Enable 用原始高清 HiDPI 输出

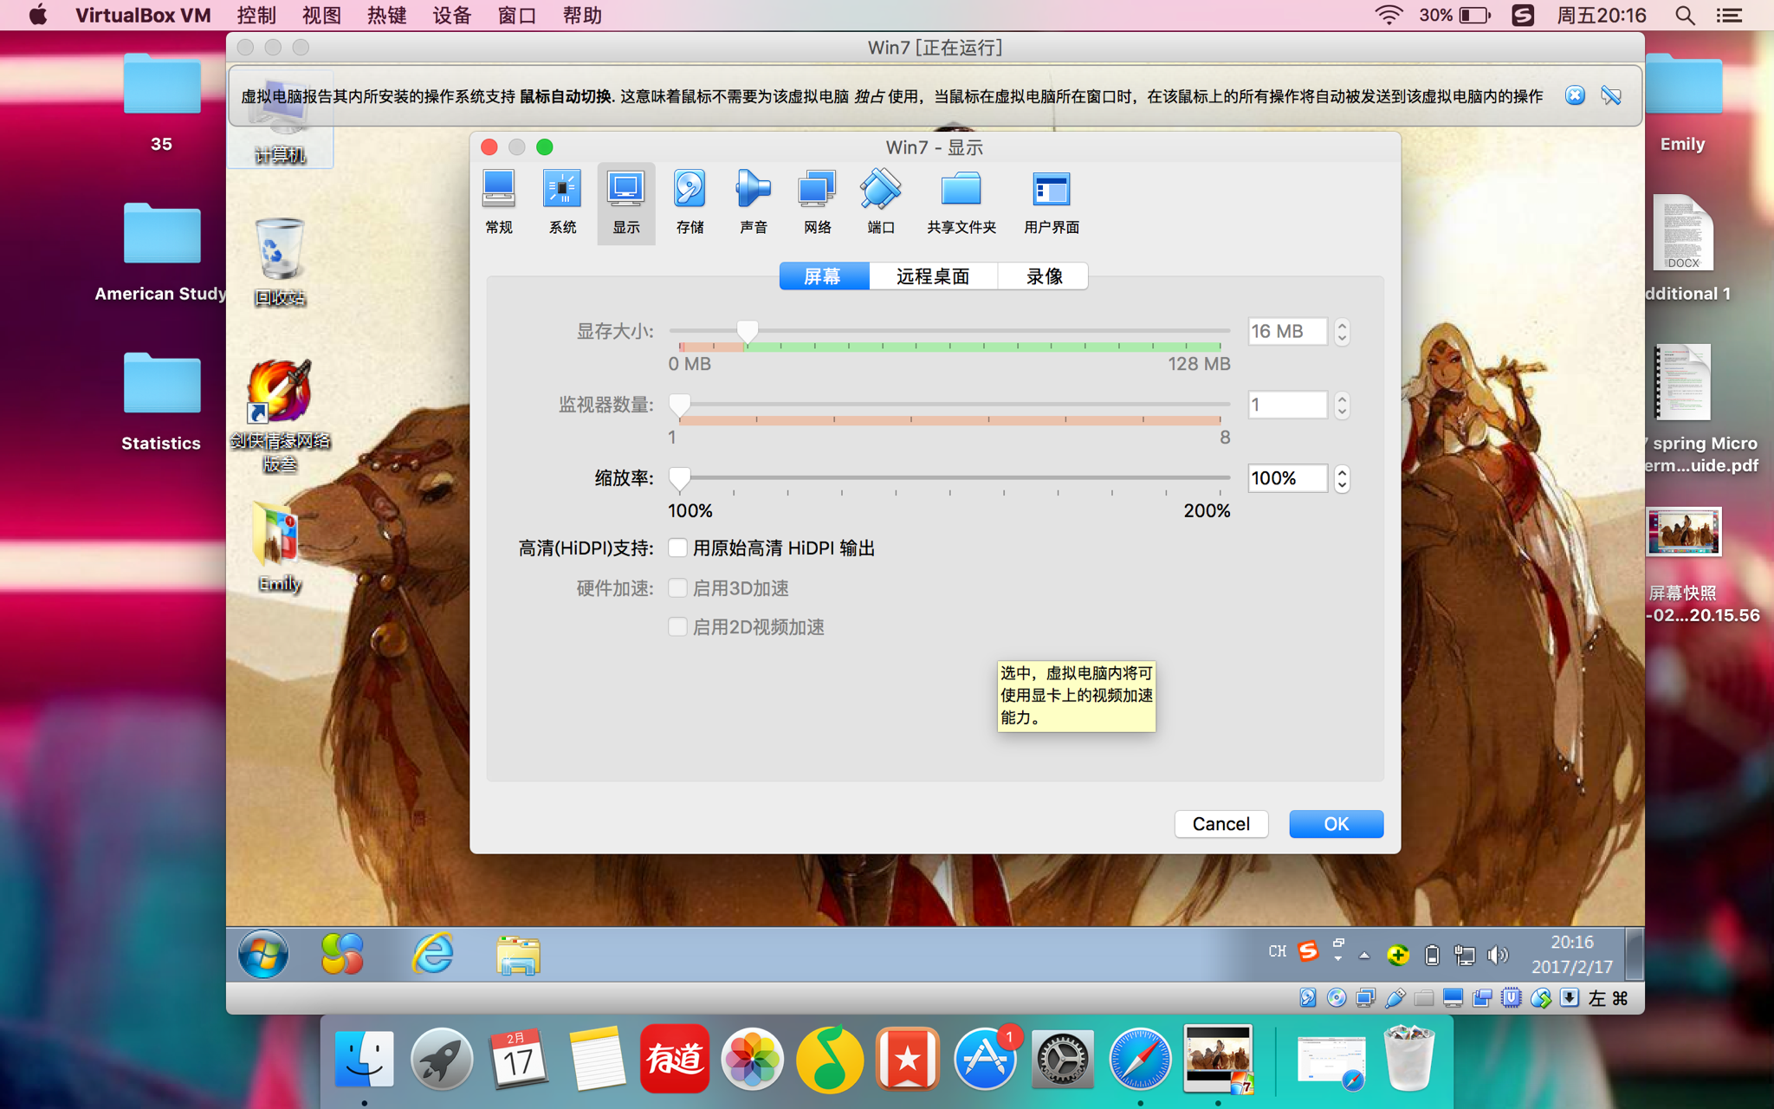tap(677, 547)
